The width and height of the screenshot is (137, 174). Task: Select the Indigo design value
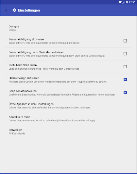[x=12, y=30]
